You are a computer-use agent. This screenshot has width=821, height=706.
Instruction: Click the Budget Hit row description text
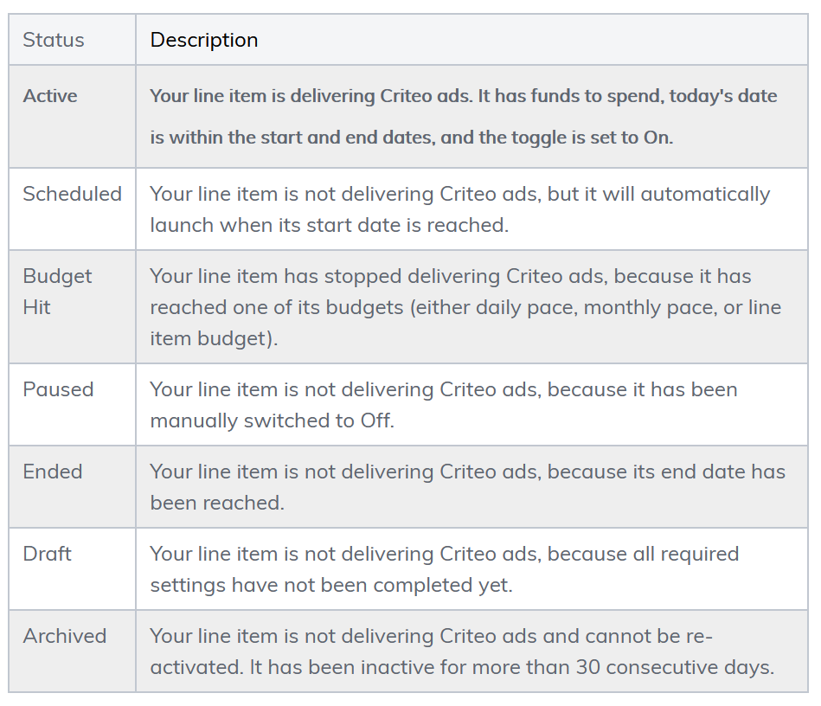tap(465, 307)
